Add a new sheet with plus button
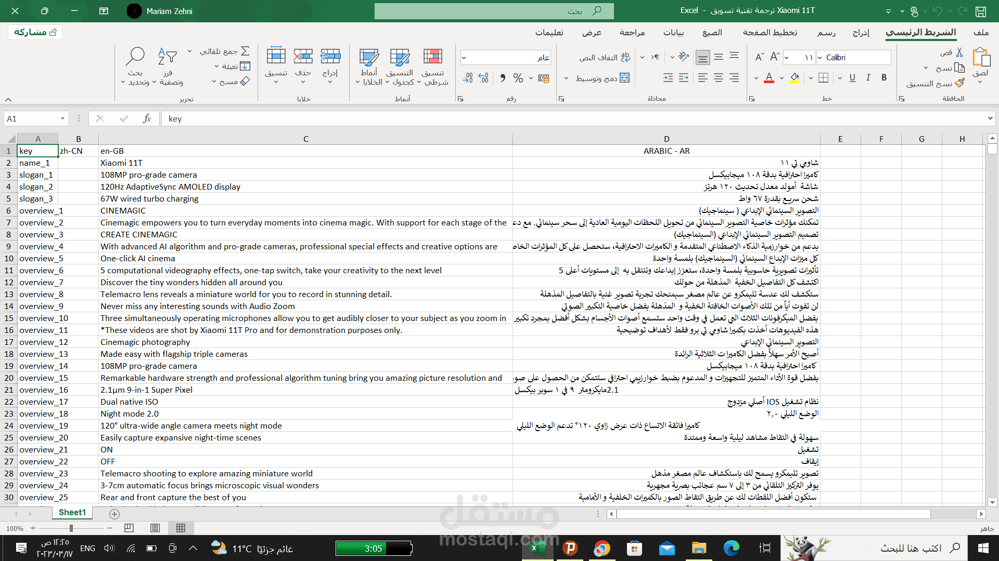 click(114, 514)
